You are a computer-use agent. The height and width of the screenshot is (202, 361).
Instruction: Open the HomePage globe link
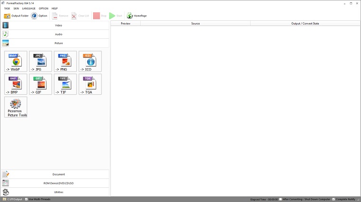(136, 16)
